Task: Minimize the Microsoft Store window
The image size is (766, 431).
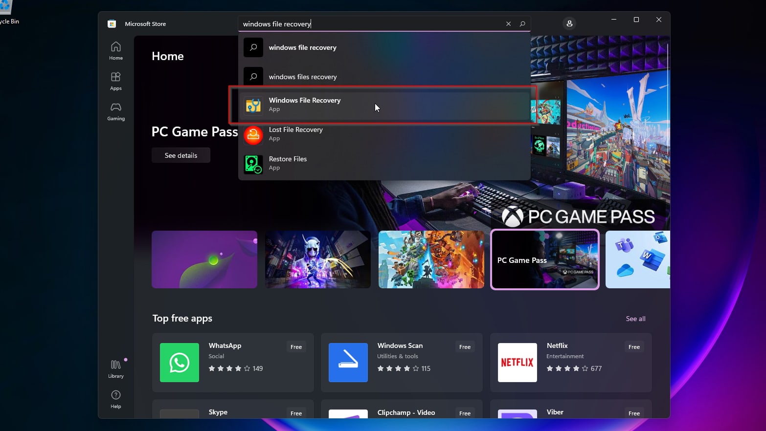Action: tap(614, 20)
